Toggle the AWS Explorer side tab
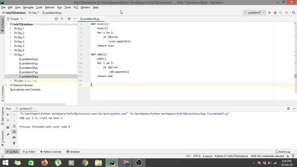Screen dimensions: 297x167 pyautogui.click(x=2, y=116)
